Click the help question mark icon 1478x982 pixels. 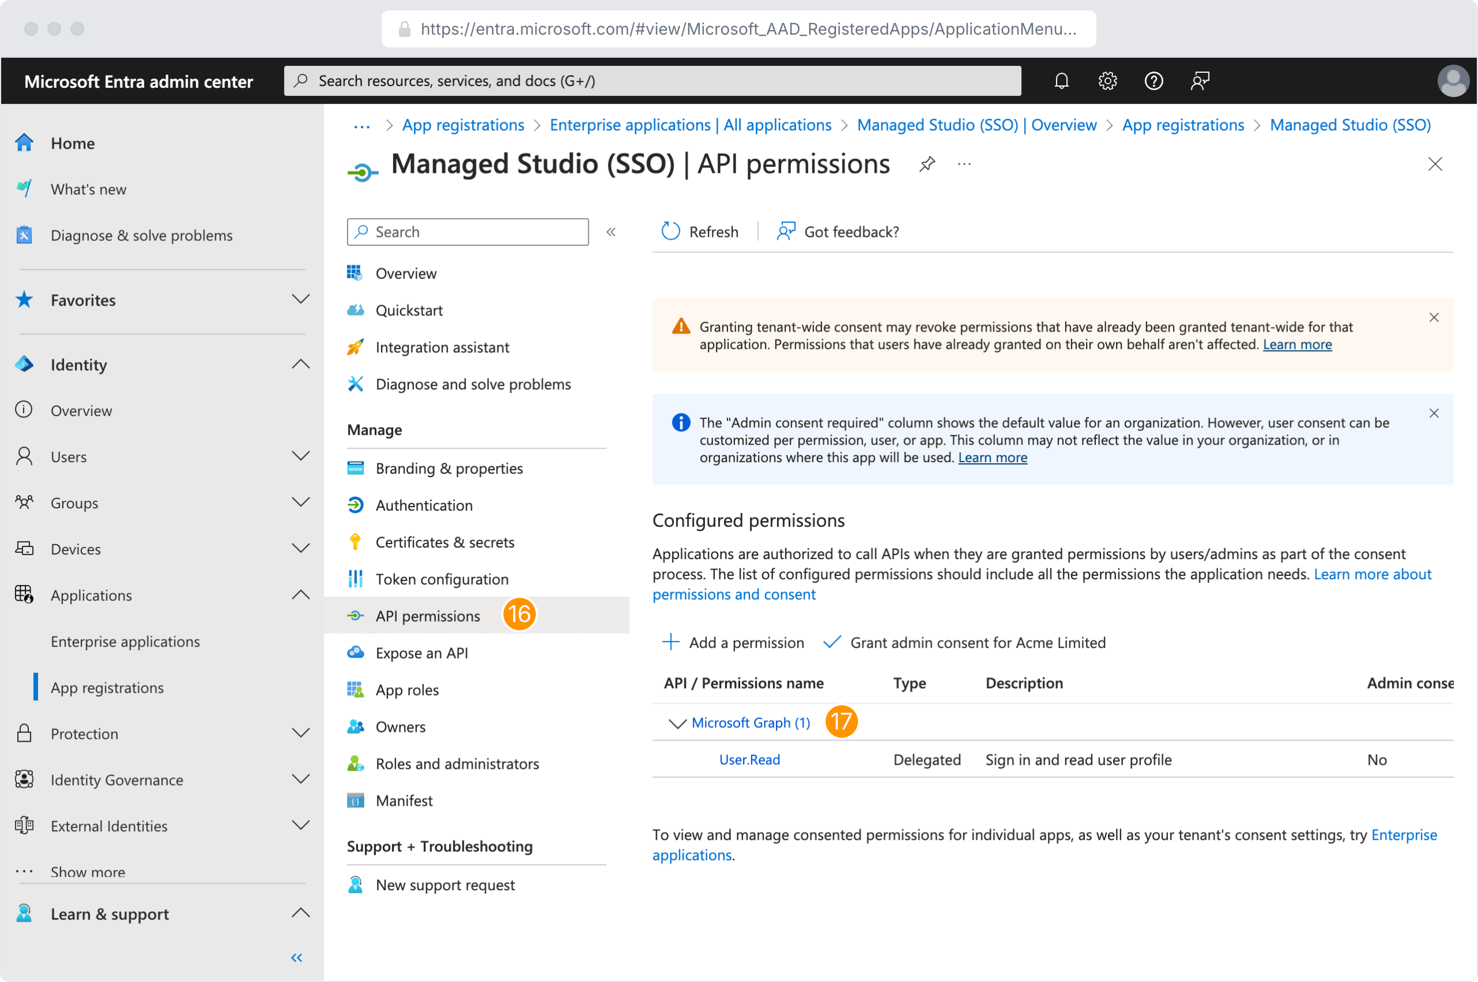pyautogui.click(x=1153, y=81)
